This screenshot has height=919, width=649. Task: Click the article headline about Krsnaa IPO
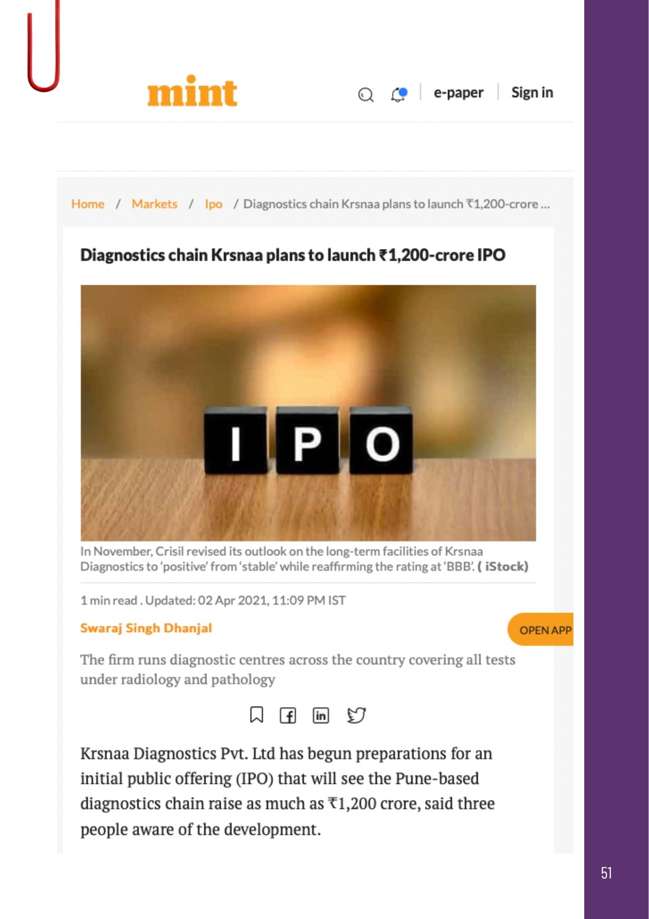tap(293, 255)
